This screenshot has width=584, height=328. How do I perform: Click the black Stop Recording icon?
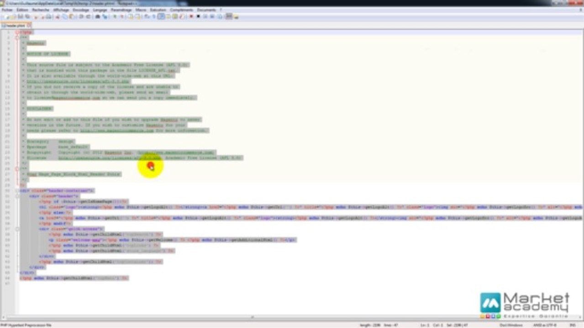198,16
